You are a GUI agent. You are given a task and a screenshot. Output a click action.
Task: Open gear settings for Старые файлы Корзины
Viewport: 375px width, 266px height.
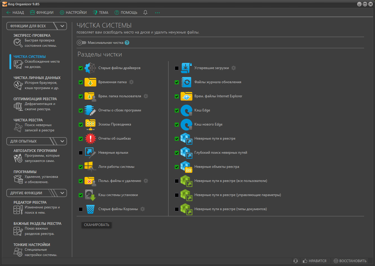click(x=143, y=209)
